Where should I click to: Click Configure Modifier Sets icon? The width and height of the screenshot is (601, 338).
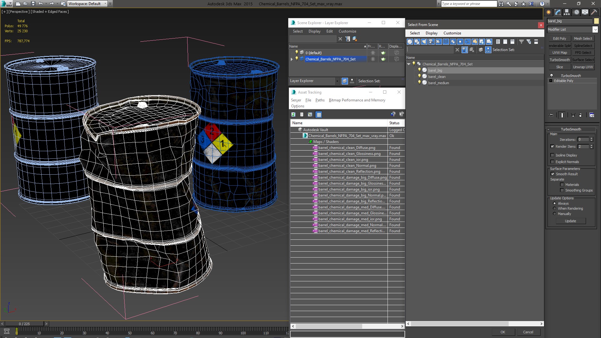[x=592, y=115]
